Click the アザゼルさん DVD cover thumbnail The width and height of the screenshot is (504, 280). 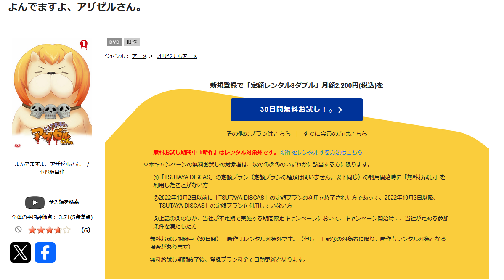(x=52, y=95)
